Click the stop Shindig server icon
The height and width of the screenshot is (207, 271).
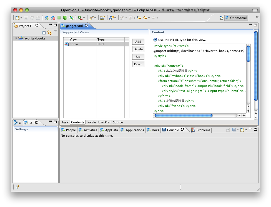tap(53, 18)
